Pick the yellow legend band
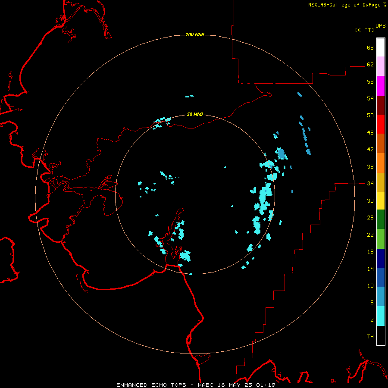 [x=381, y=201]
